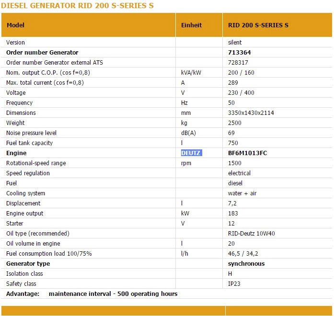Click the order number 713364
This screenshot has width=334, height=316.
point(240,52)
